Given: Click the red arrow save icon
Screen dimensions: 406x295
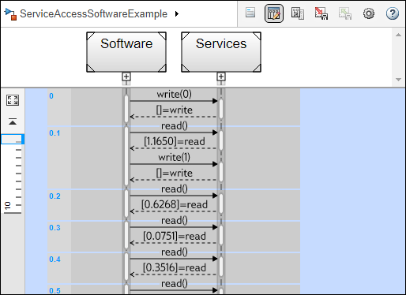Looking at the screenshot, I should (321, 13).
